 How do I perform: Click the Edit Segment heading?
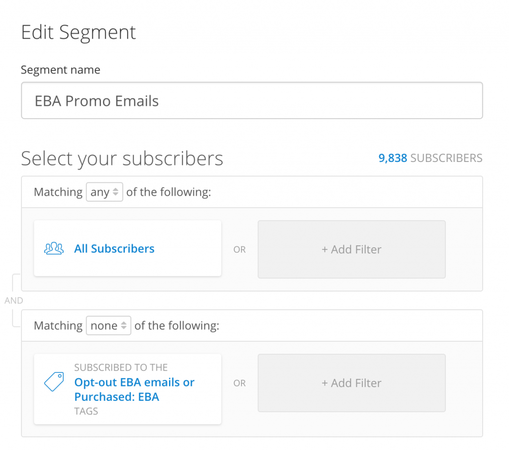point(78,32)
